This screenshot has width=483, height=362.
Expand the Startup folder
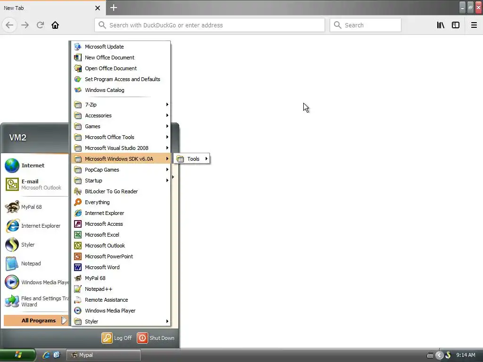coord(121,181)
